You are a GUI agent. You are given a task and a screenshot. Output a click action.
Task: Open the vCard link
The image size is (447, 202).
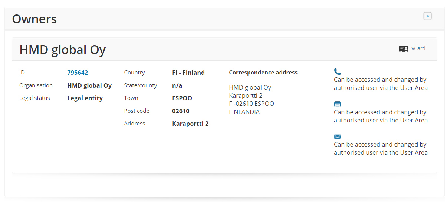418,48
